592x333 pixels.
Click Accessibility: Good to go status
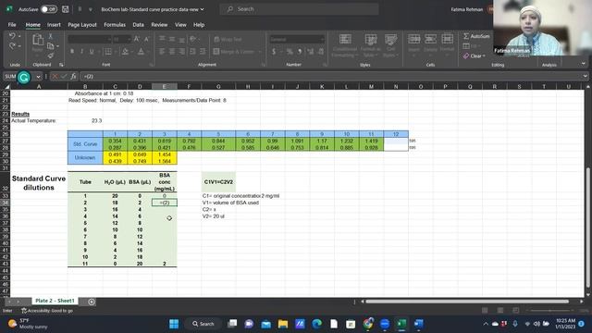click(47, 311)
